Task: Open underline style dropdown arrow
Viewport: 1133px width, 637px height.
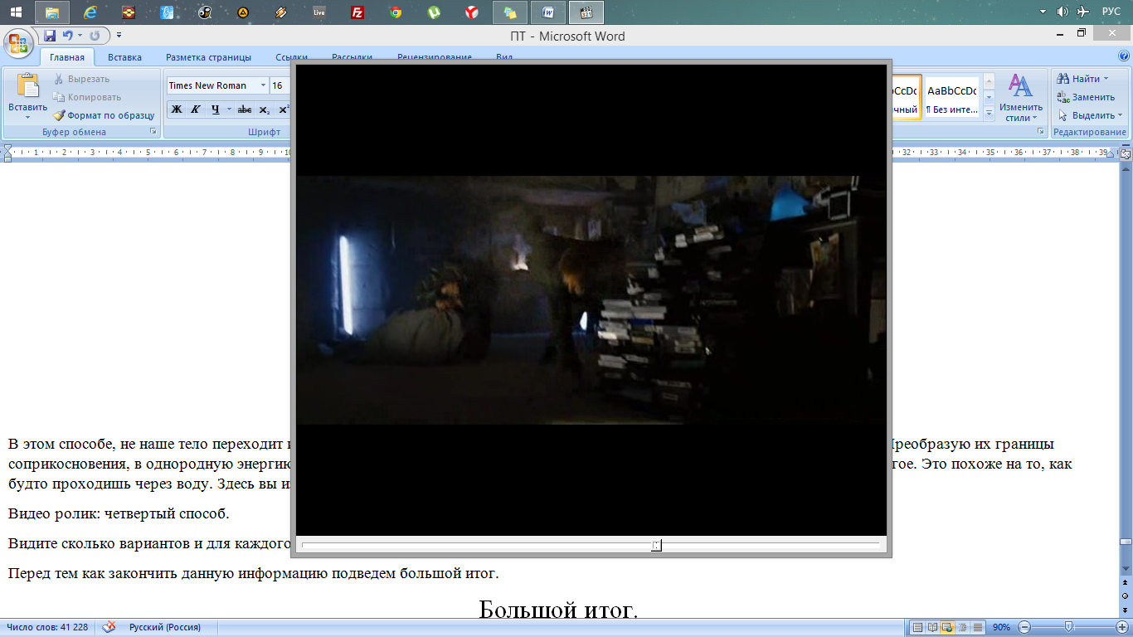Action: 229,109
